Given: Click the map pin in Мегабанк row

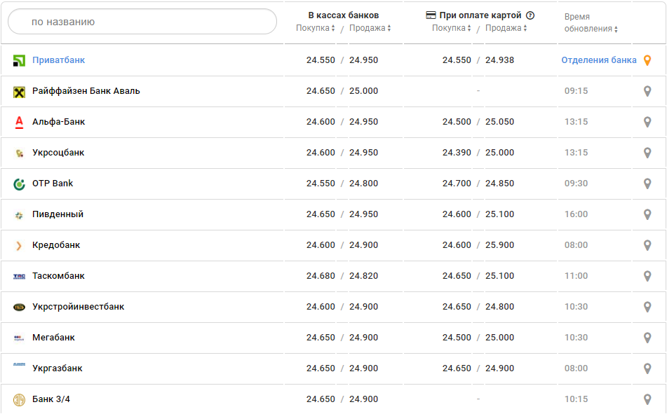Looking at the screenshot, I should pos(647,338).
